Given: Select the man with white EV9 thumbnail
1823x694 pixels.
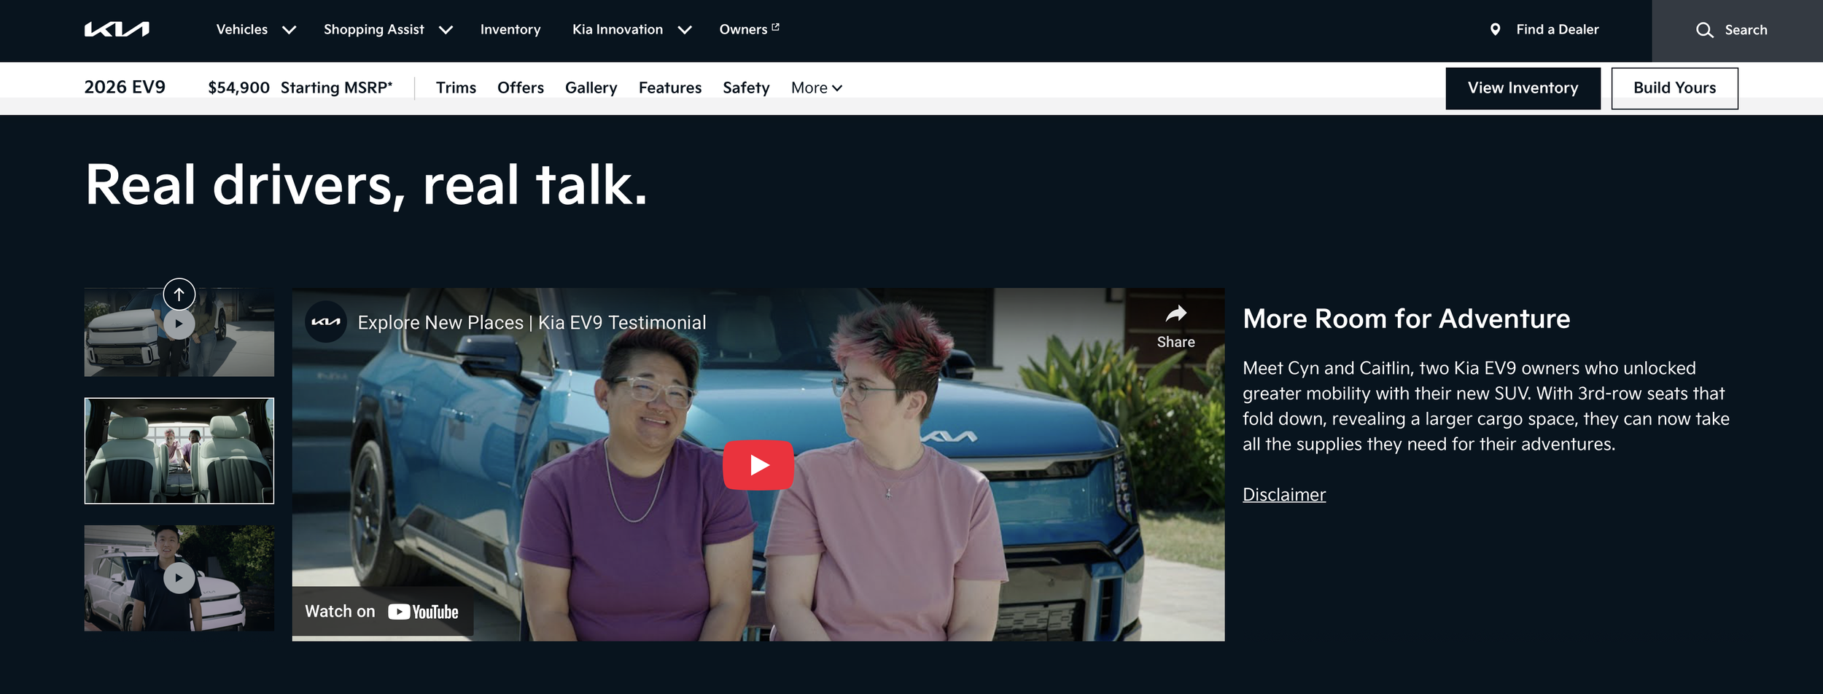Looking at the screenshot, I should [x=179, y=578].
